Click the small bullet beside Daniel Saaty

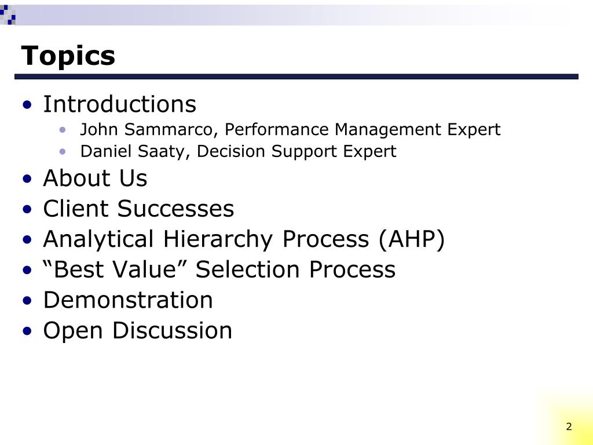(63, 152)
